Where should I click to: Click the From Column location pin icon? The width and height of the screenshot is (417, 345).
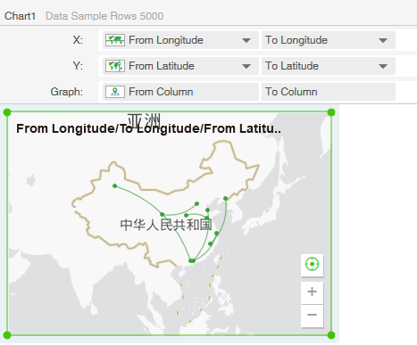(115, 92)
